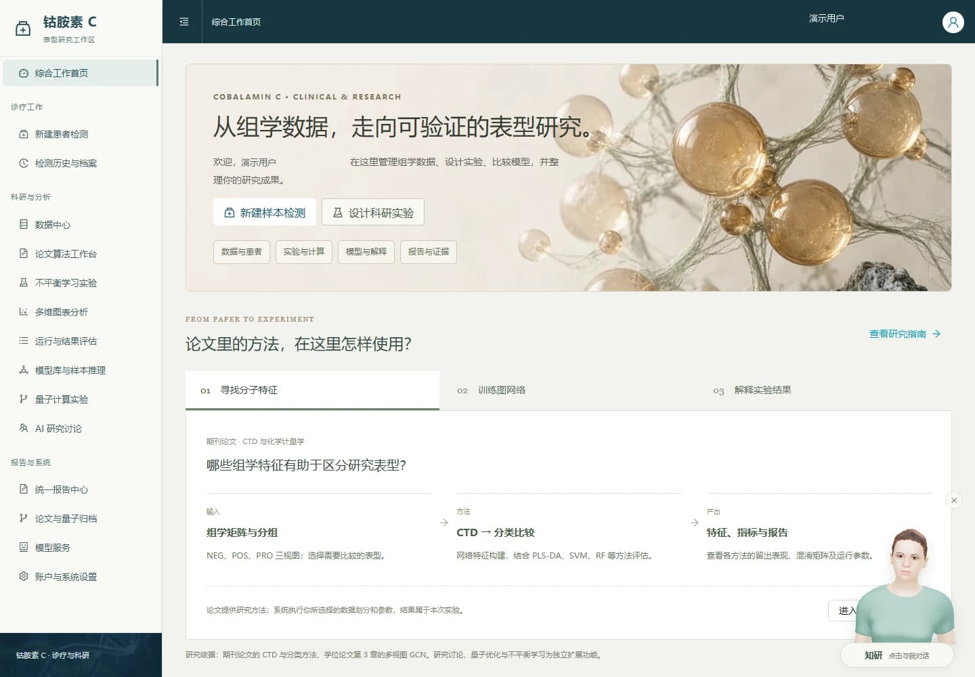Click the 模型服务 sidebar icon
975x677 pixels.
(24, 547)
